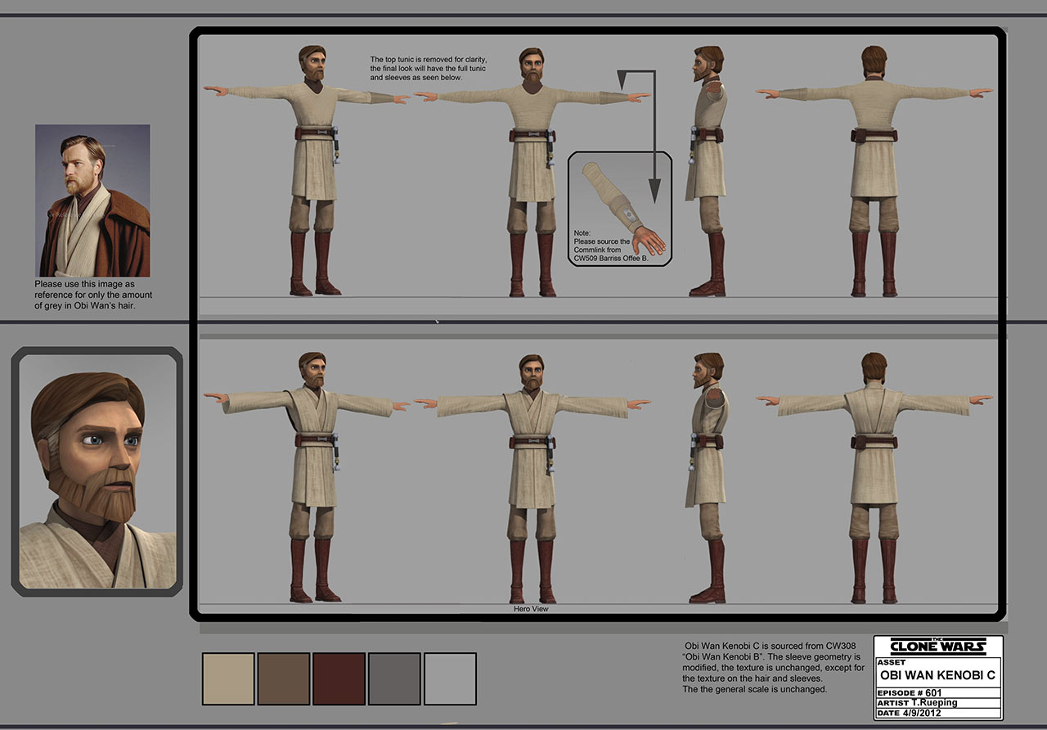Click the 'OBI WAN KENOBI C' asset name

point(938,677)
